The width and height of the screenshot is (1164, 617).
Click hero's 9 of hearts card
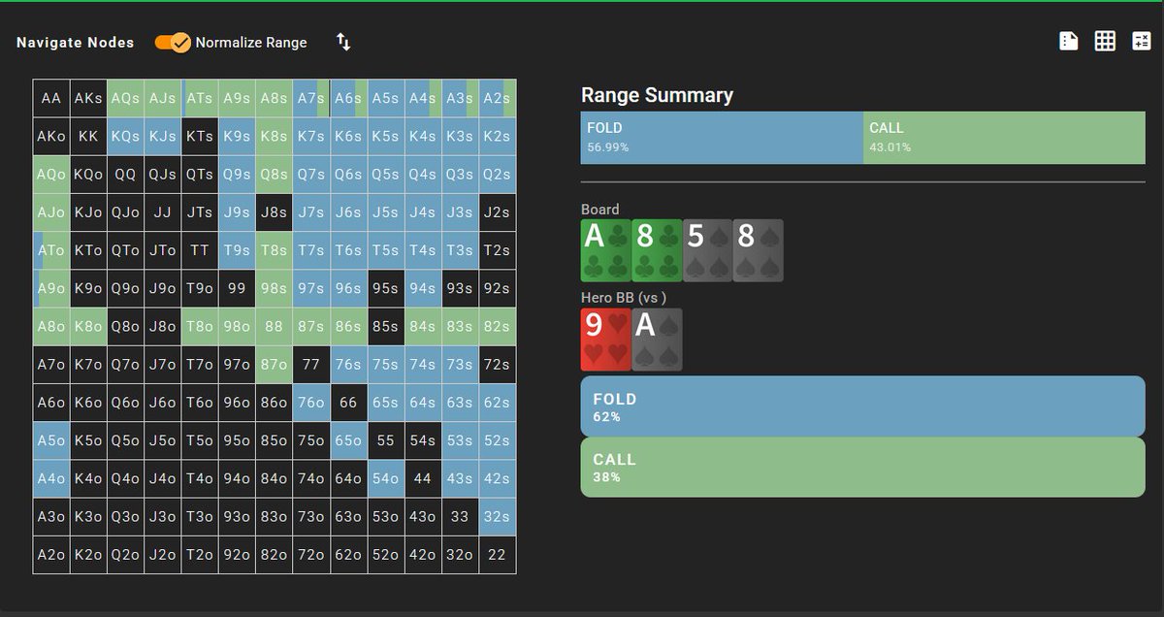[x=605, y=340]
